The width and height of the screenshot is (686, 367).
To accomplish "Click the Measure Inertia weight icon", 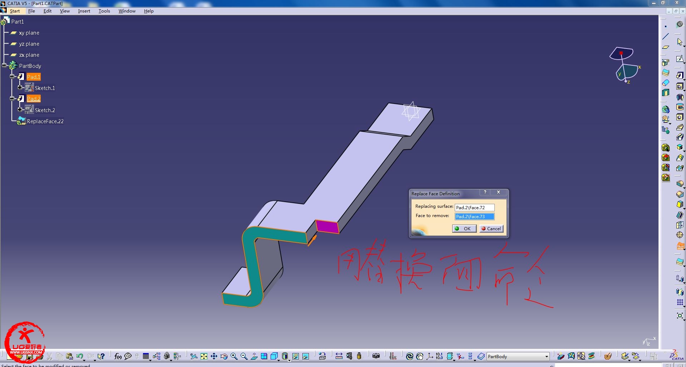I will pyautogui.click(x=359, y=356).
